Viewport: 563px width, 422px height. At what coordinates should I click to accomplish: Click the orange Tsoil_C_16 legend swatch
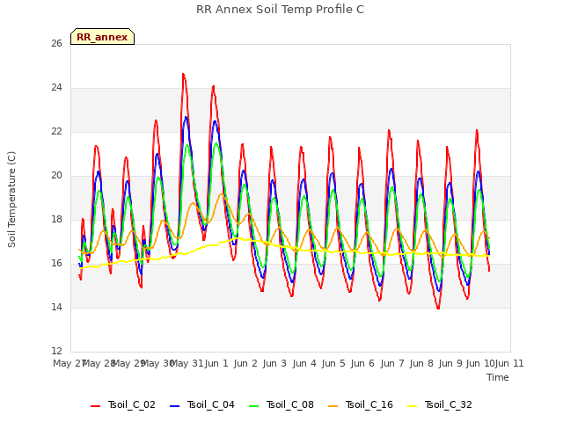click(x=333, y=406)
